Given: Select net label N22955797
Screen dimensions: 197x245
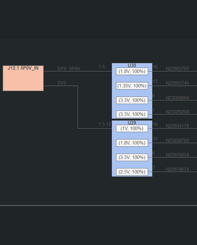Looking at the screenshot, I should (177, 69).
